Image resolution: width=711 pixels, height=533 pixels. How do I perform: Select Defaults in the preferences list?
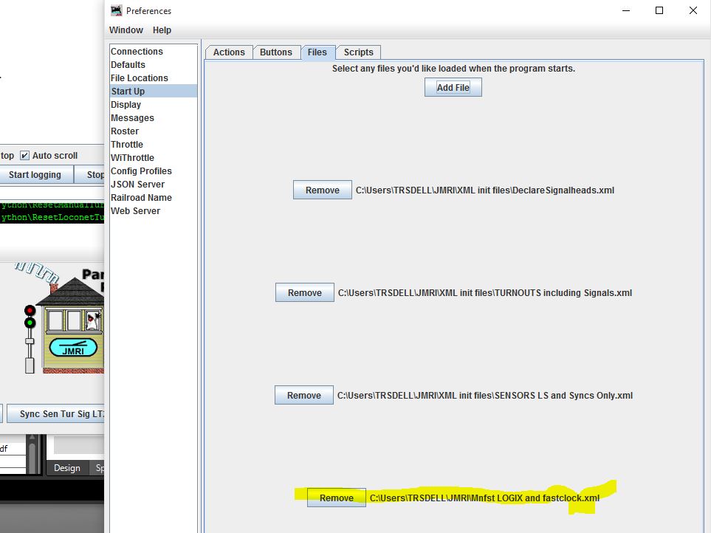pyautogui.click(x=154, y=65)
